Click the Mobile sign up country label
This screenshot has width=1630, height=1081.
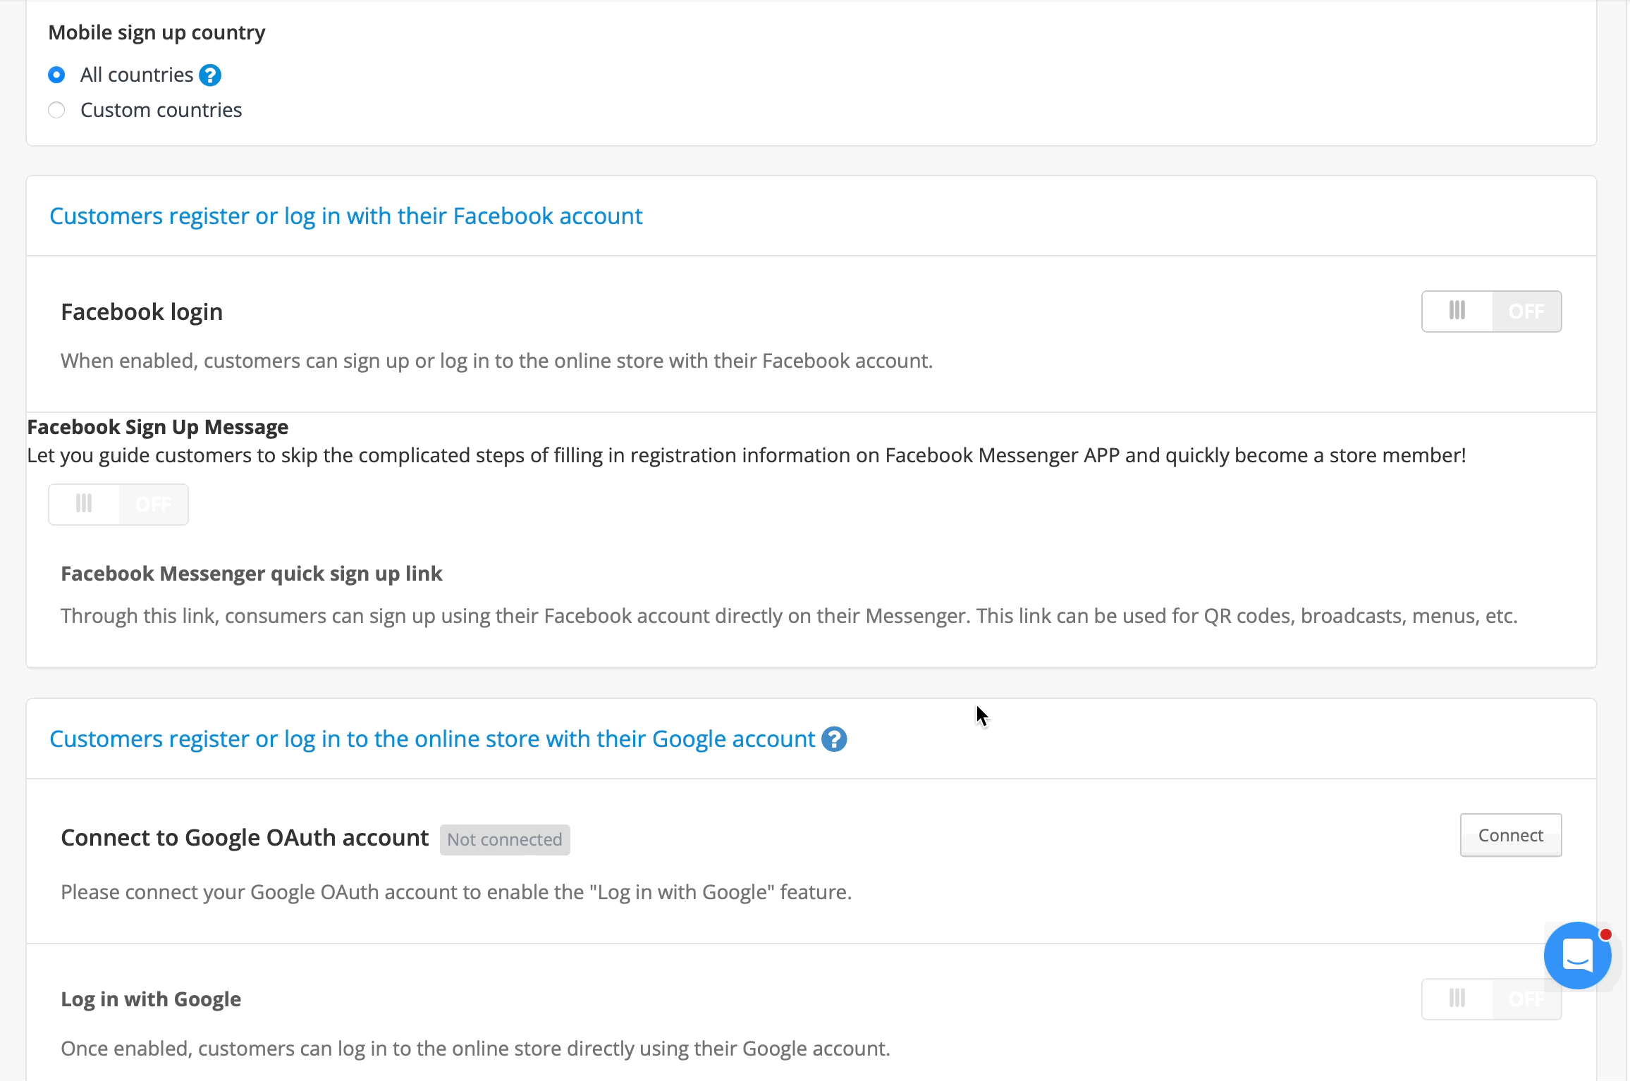(x=157, y=32)
